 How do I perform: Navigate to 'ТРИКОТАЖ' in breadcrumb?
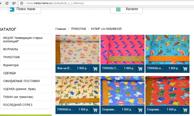(x=78, y=29)
